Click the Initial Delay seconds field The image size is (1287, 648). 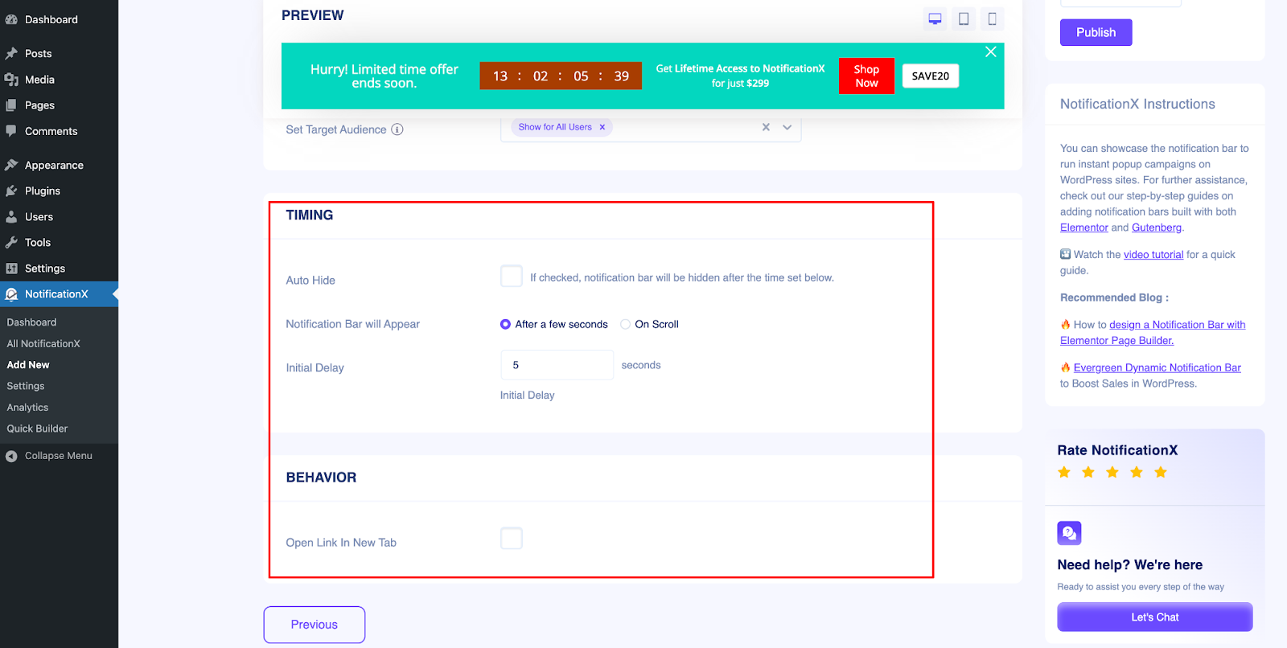[557, 365]
